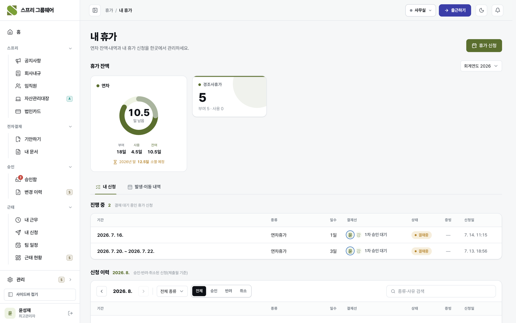Open 법인카드 card item
This screenshot has height=323, width=516.
click(x=44, y=111)
